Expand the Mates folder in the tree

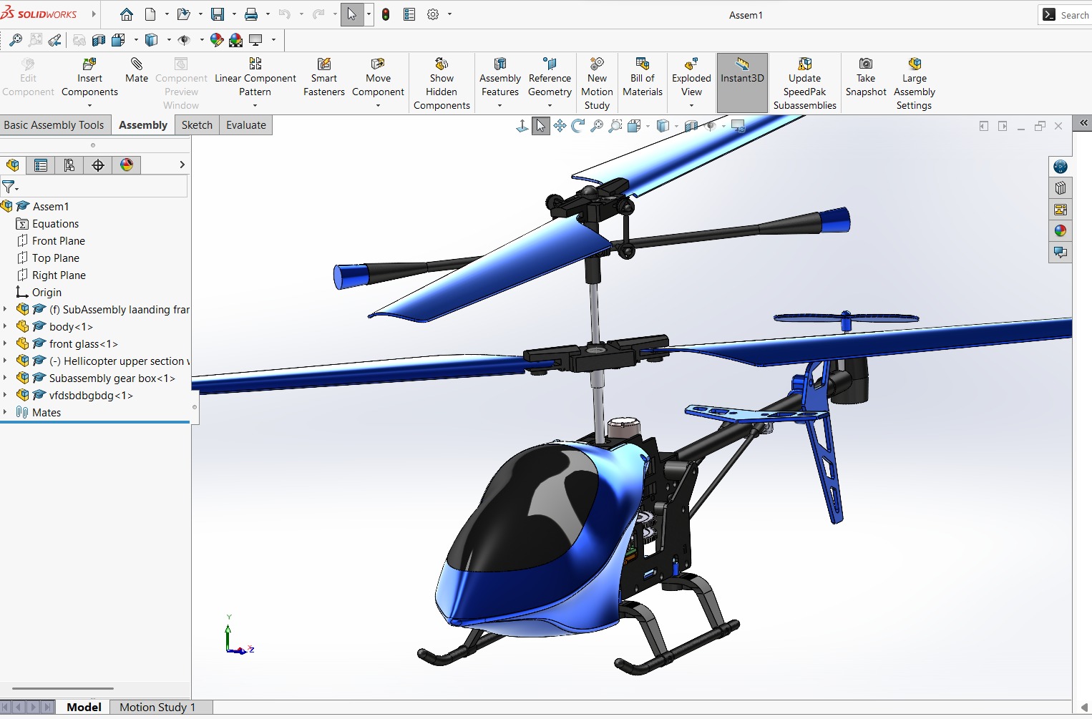pyautogui.click(x=6, y=413)
